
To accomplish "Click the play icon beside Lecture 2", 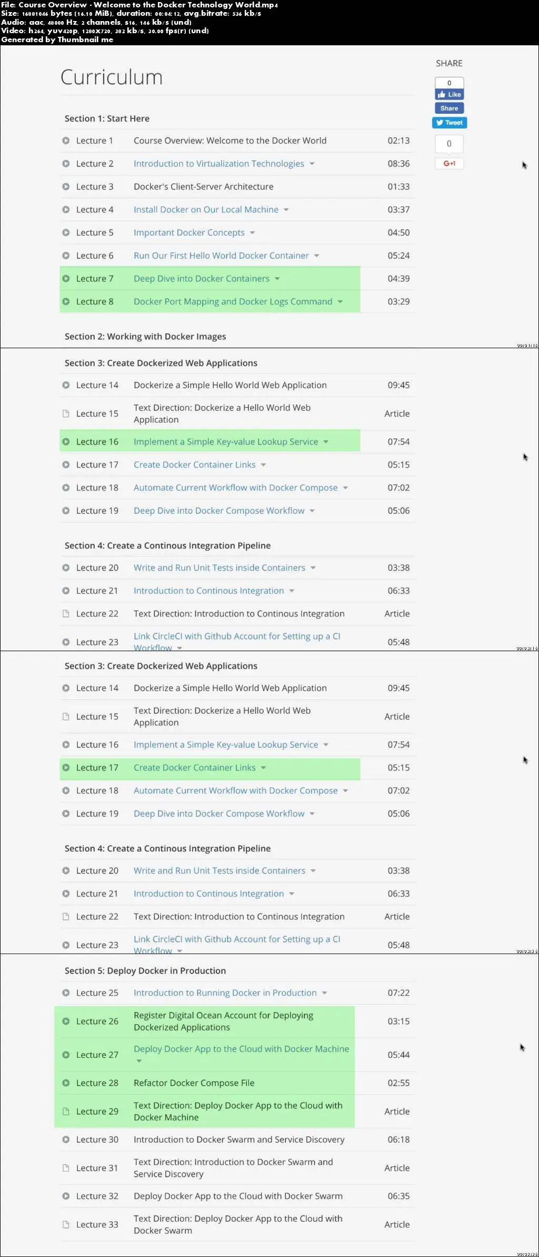I will click(66, 164).
